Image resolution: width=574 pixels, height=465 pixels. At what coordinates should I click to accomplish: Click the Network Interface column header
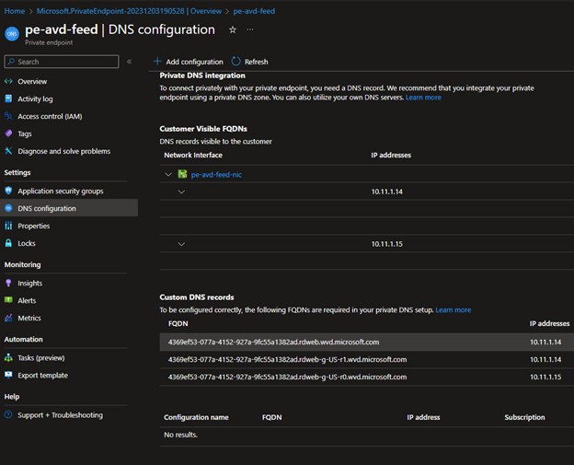(x=193, y=155)
